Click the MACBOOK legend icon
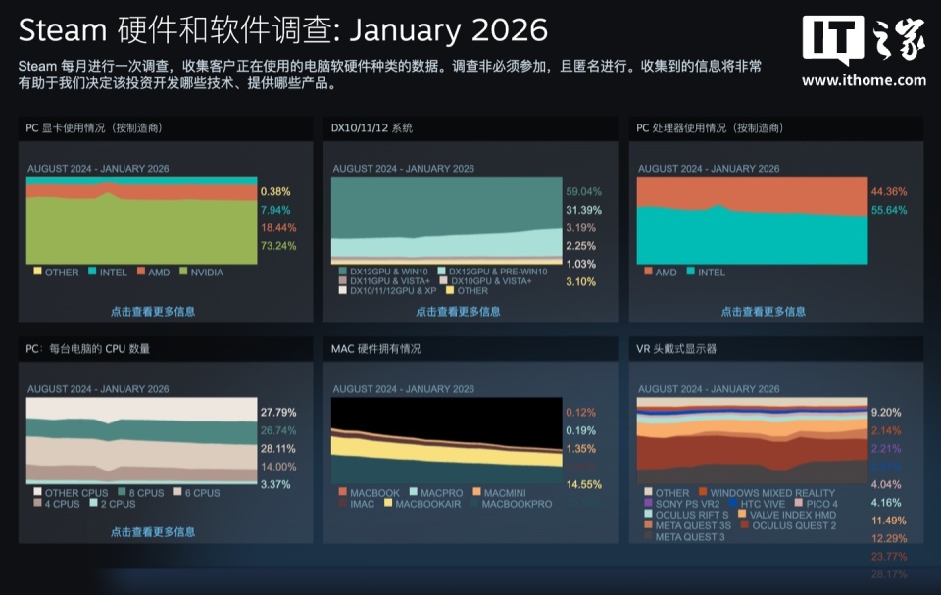The height and width of the screenshot is (595, 941). pyautogui.click(x=342, y=492)
